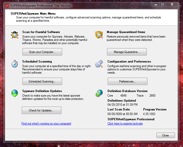Image resolution: width=183 pixels, height=147 pixels.
Task: Click the 'Scan for Harmful Software' heading
Action: coord(41,32)
